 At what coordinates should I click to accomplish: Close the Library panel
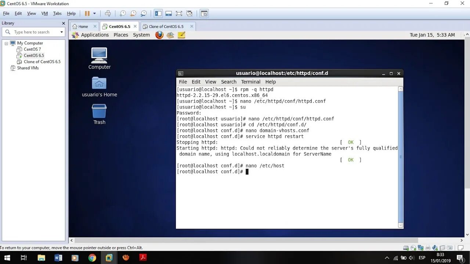64,23
